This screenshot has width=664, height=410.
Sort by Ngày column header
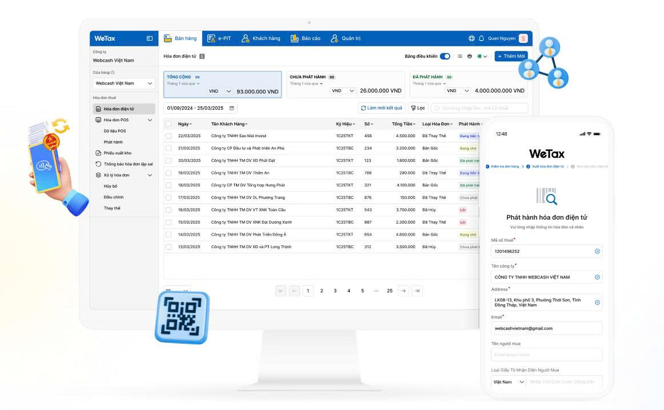click(185, 124)
